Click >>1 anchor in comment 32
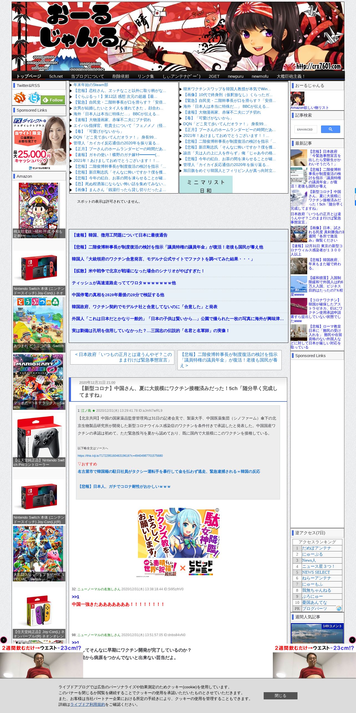Image resolution: width=356 pixels, height=713 pixels. (x=75, y=597)
